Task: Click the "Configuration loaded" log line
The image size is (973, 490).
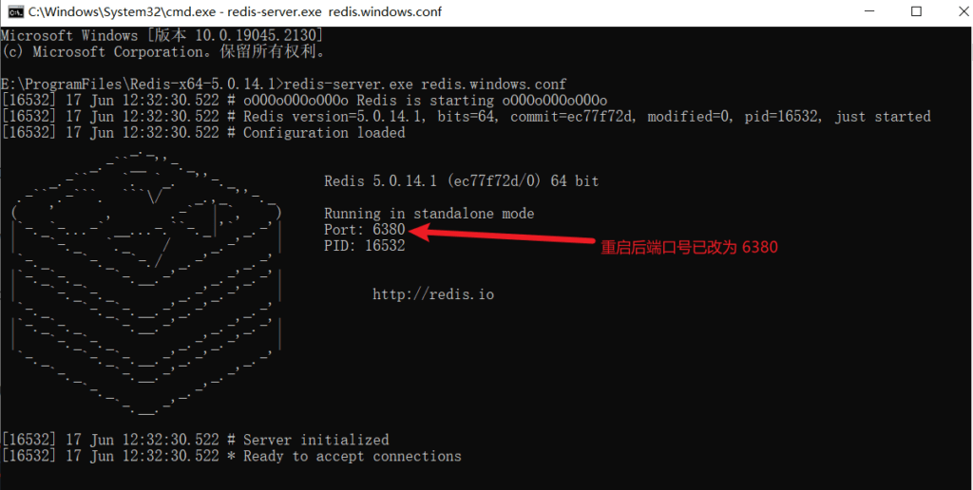Action: [x=323, y=133]
